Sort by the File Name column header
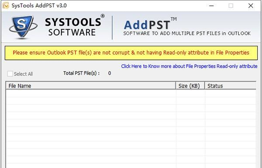 (x=91, y=86)
